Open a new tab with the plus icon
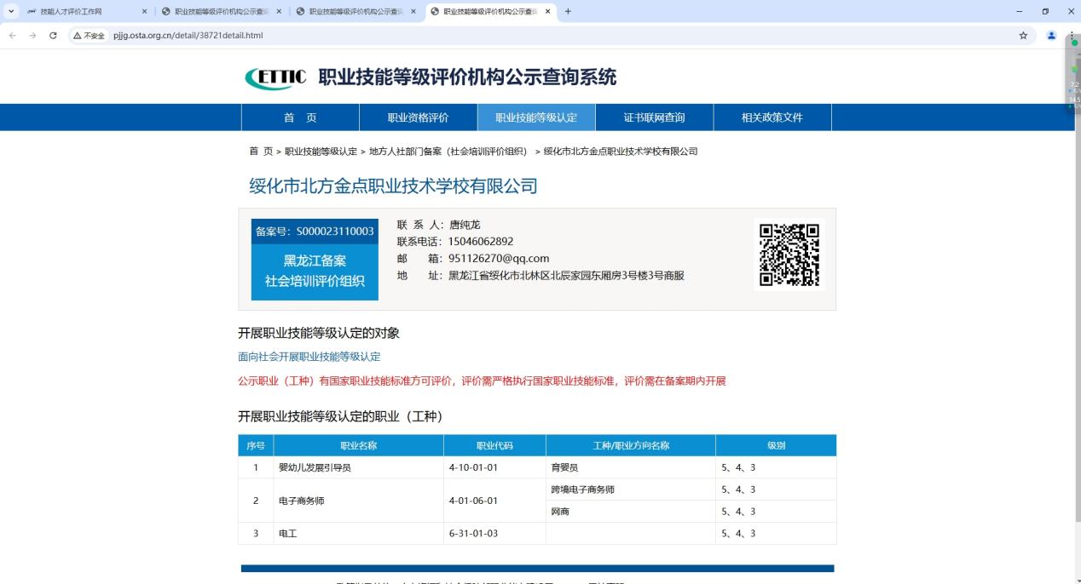Viewport: 1081px width, 584px height. pyautogui.click(x=569, y=11)
